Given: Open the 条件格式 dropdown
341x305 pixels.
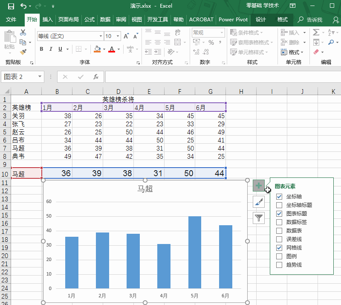Looking at the screenshot, I should (246, 33).
